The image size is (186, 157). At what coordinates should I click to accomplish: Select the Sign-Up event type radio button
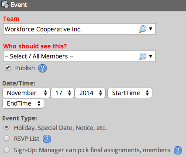click(x=7, y=150)
